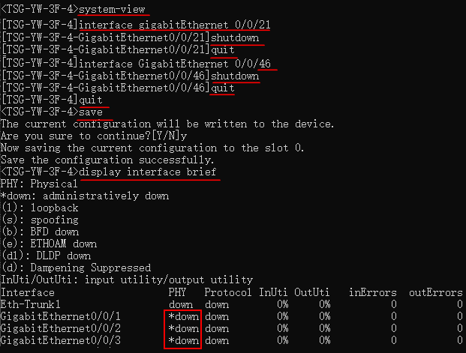Image resolution: width=466 pixels, height=353 pixels.
Task: Click the Protocol column header
Action: click(228, 292)
